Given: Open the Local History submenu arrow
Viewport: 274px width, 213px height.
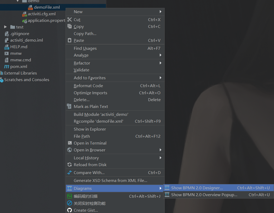Looking at the screenshot, I should (x=160, y=158).
